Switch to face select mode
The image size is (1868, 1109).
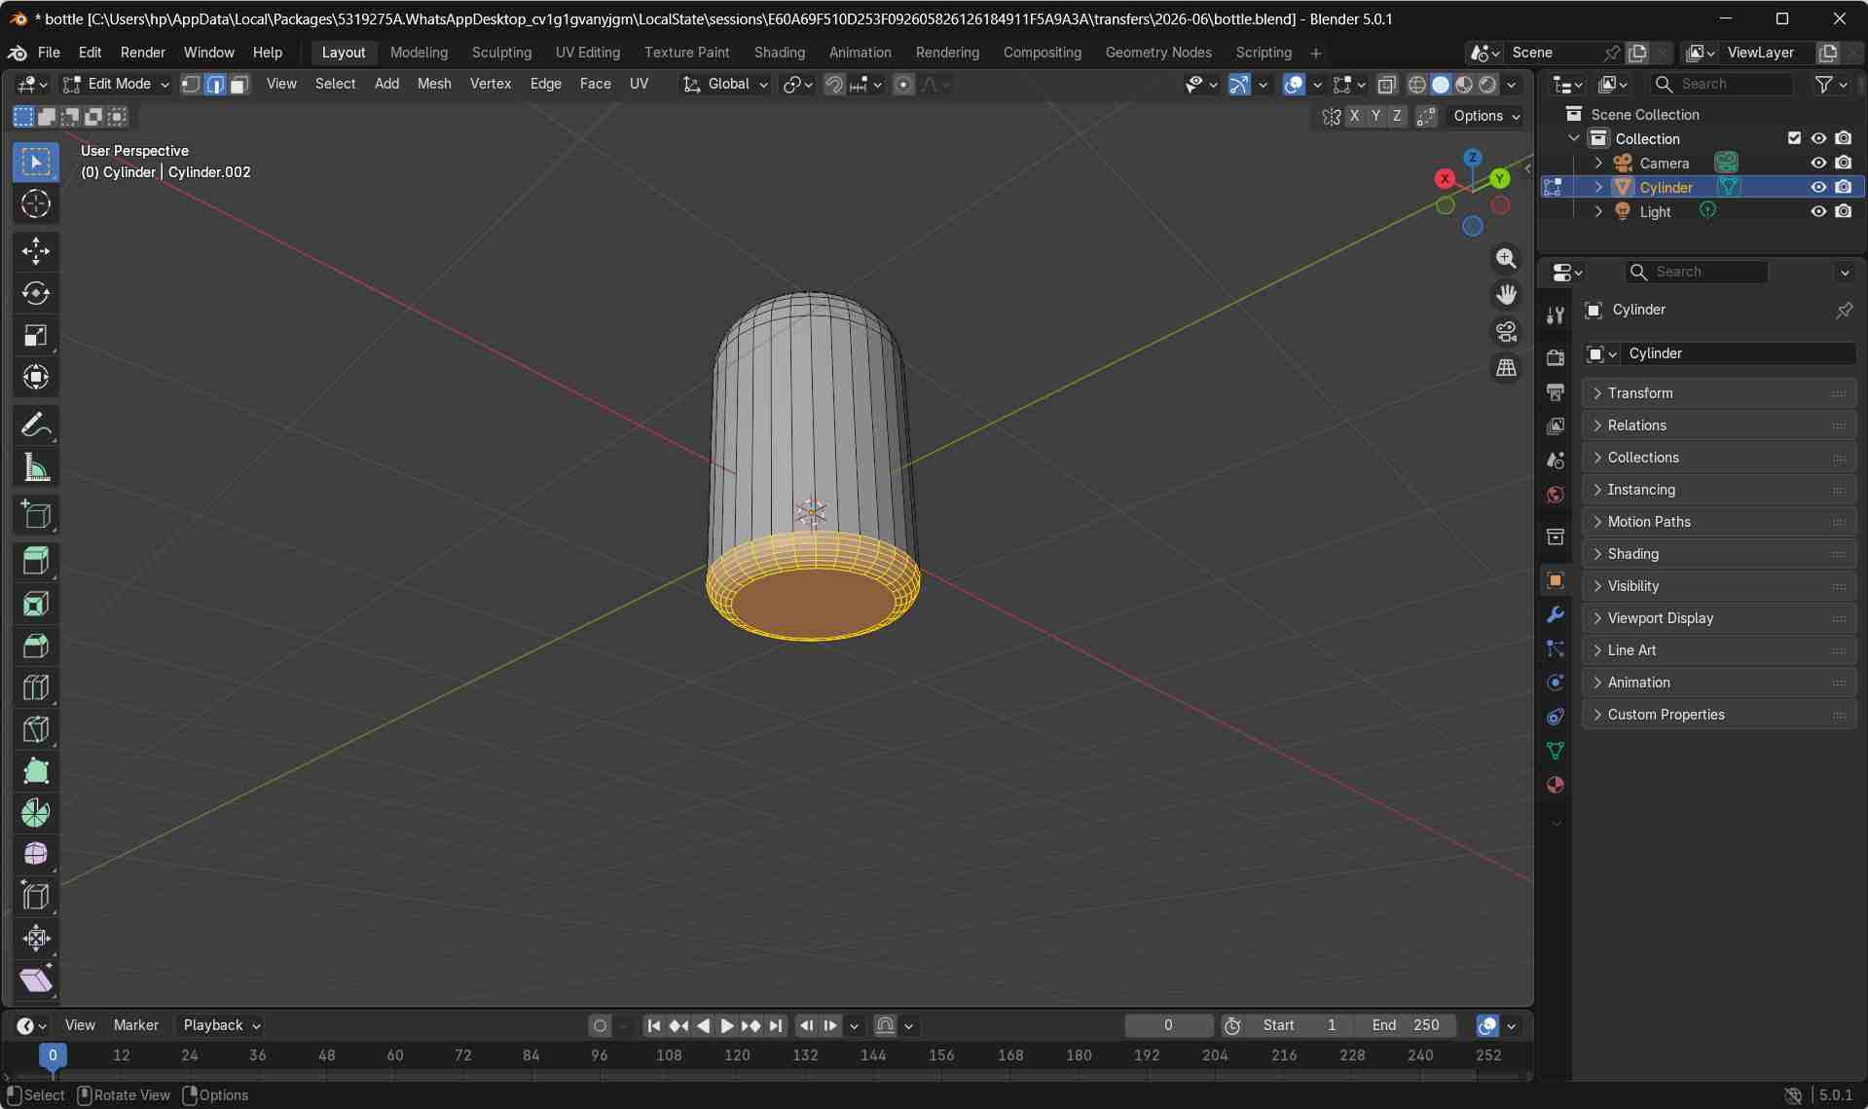[x=238, y=85]
